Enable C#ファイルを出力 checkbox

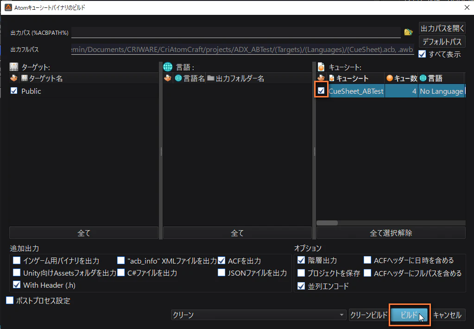[121, 272]
